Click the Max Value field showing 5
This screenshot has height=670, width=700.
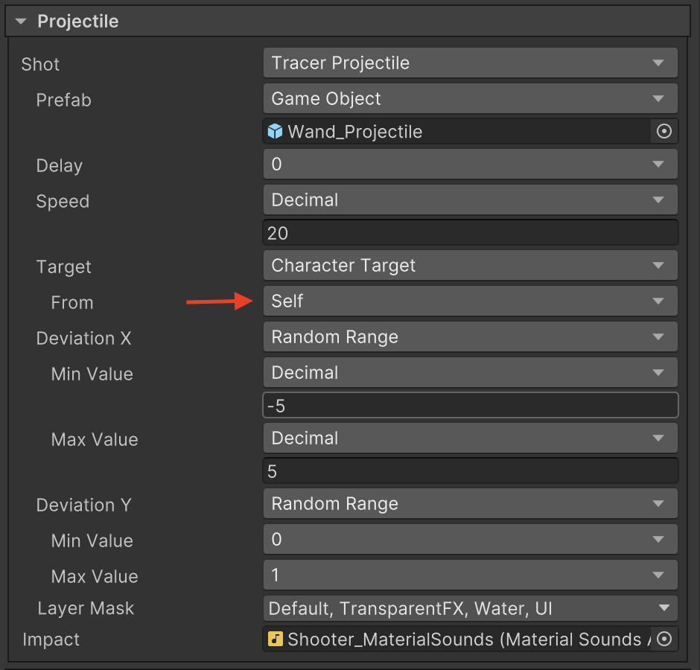pyautogui.click(x=470, y=471)
